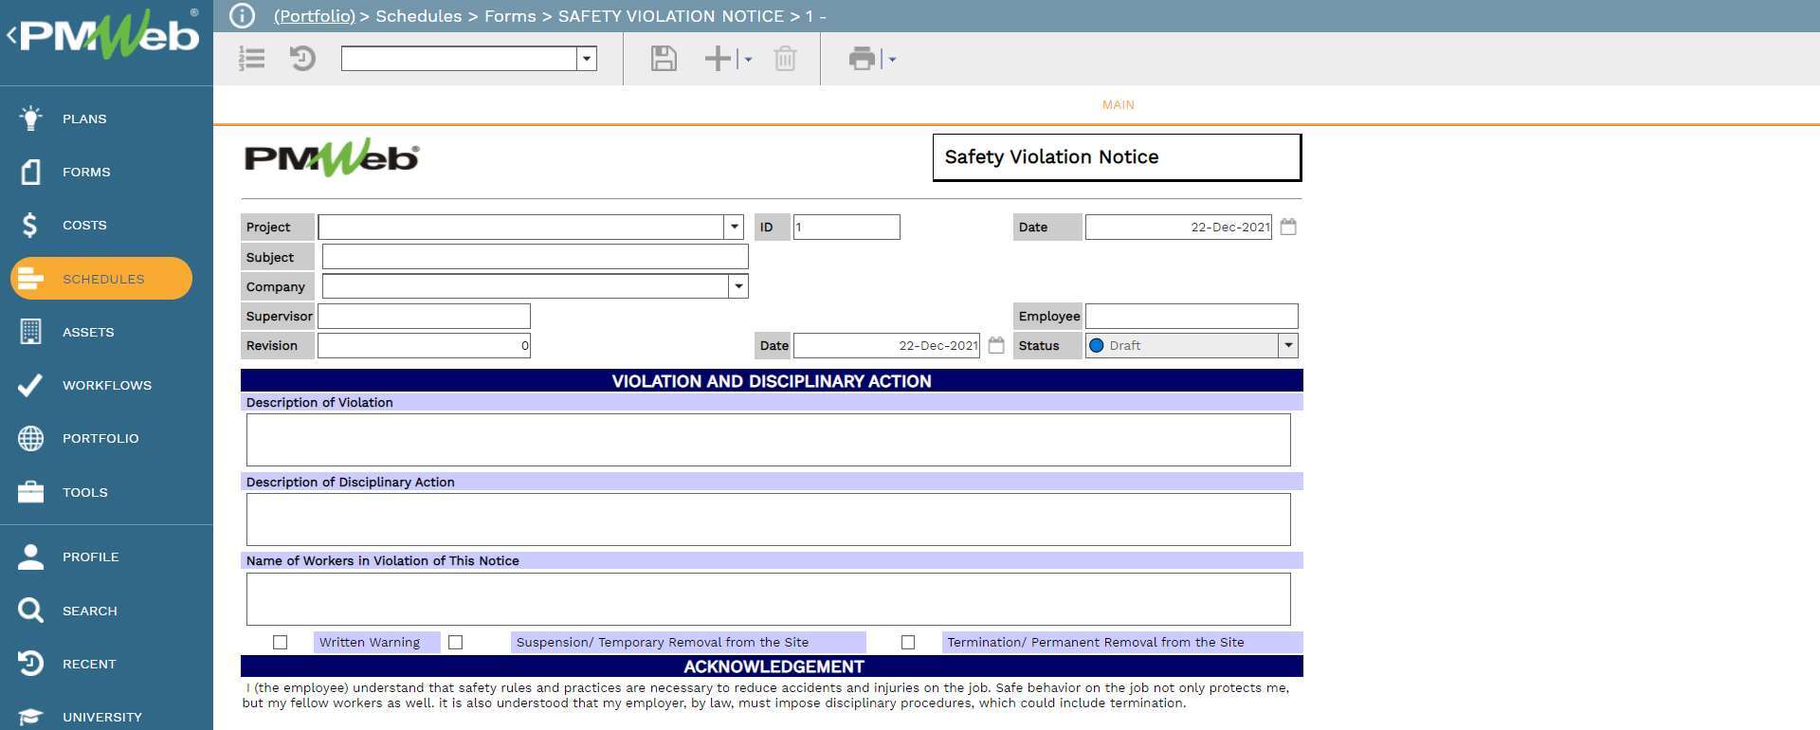Click the Subject input field
The image size is (1820, 730).
[535, 257]
